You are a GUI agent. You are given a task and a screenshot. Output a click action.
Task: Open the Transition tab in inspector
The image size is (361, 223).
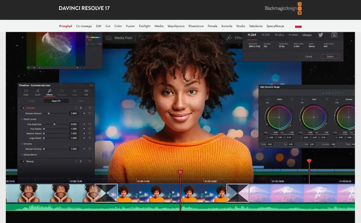coord(62,92)
